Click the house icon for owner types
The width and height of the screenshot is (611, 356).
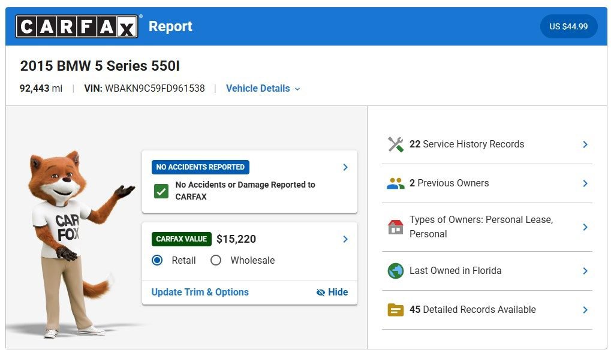pyautogui.click(x=396, y=227)
